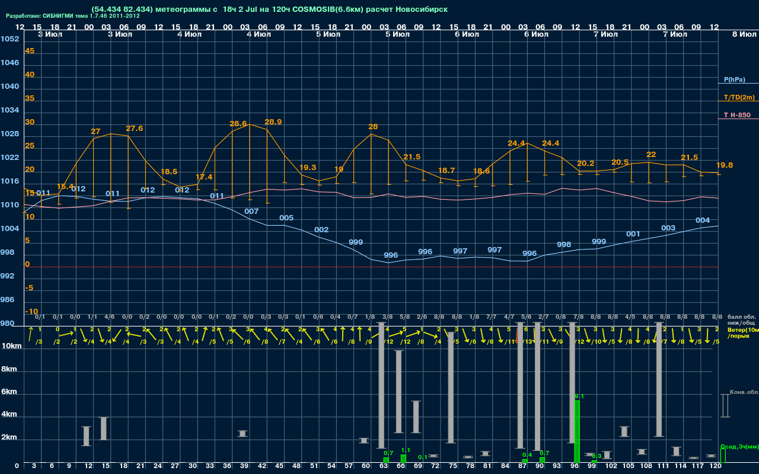The width and height of the screenshot is (759, 474).
Task: Click the P(hPa) legend label
Action: pos(734,79)
